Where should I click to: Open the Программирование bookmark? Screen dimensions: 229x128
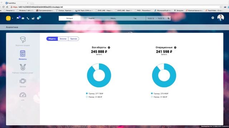click(44, 10)
